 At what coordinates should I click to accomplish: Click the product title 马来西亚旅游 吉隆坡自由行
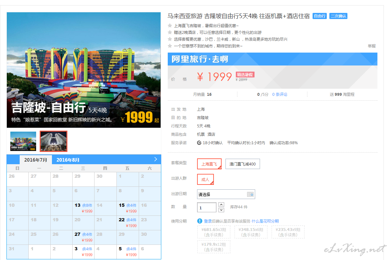(238, 16)
